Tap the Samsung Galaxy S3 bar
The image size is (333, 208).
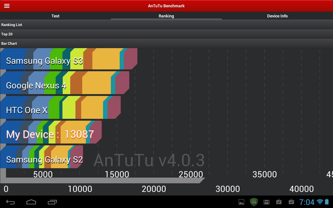68,60
